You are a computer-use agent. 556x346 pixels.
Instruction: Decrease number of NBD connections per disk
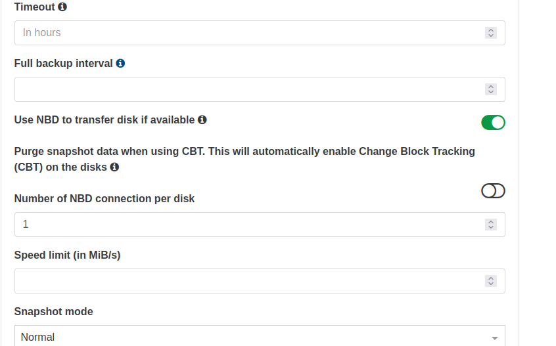point(491,227)
